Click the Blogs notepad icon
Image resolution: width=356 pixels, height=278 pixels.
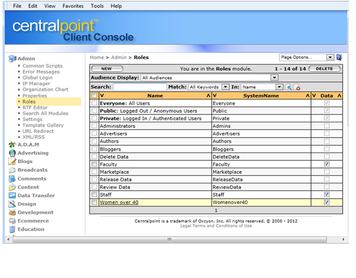[12, 161]
